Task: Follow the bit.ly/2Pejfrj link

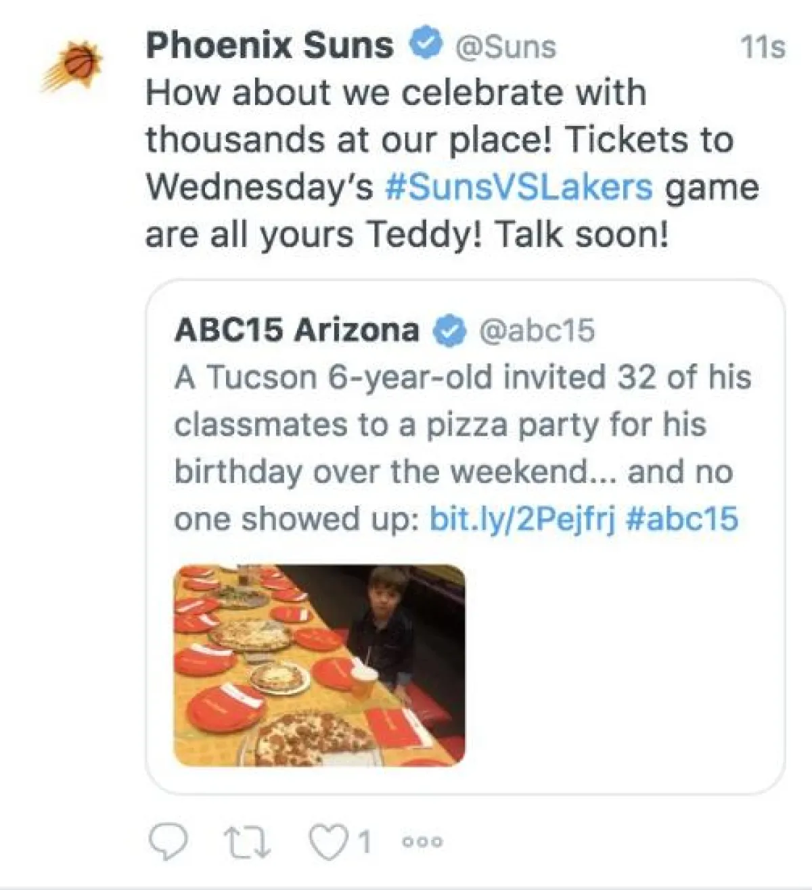Action: click(x=522, y=519)
